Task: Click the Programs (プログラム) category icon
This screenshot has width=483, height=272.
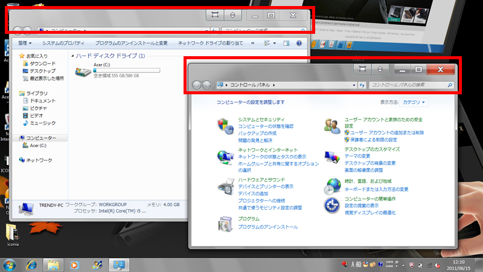Action: click(x=225, y=223)
